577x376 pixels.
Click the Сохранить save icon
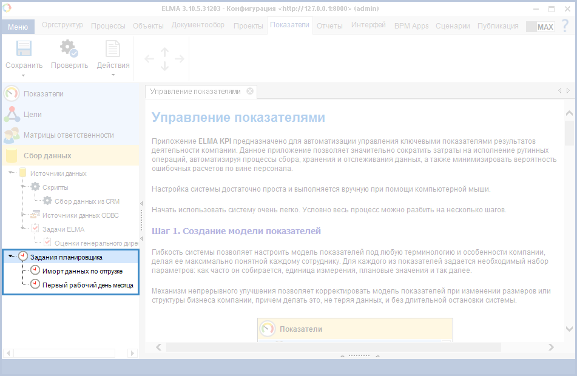[24, 49]
